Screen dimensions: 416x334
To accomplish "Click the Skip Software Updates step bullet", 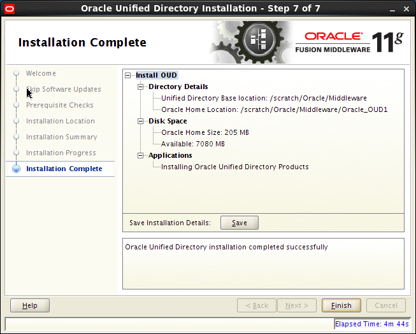I will point(16,89).
